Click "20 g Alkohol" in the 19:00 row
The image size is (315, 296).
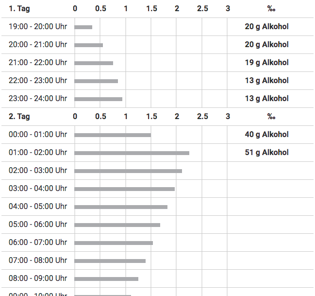[x=266, y=26]
